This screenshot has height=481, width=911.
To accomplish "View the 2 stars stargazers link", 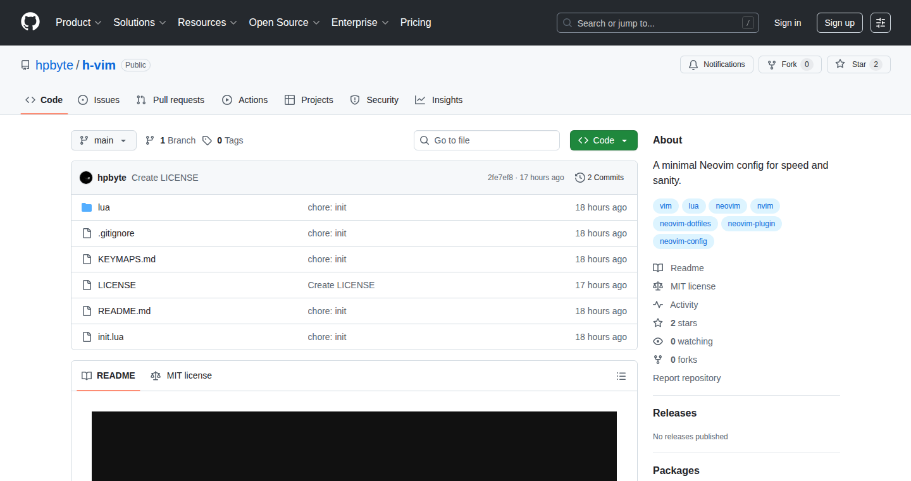I will pyautogui.click(x=675, y=323).
